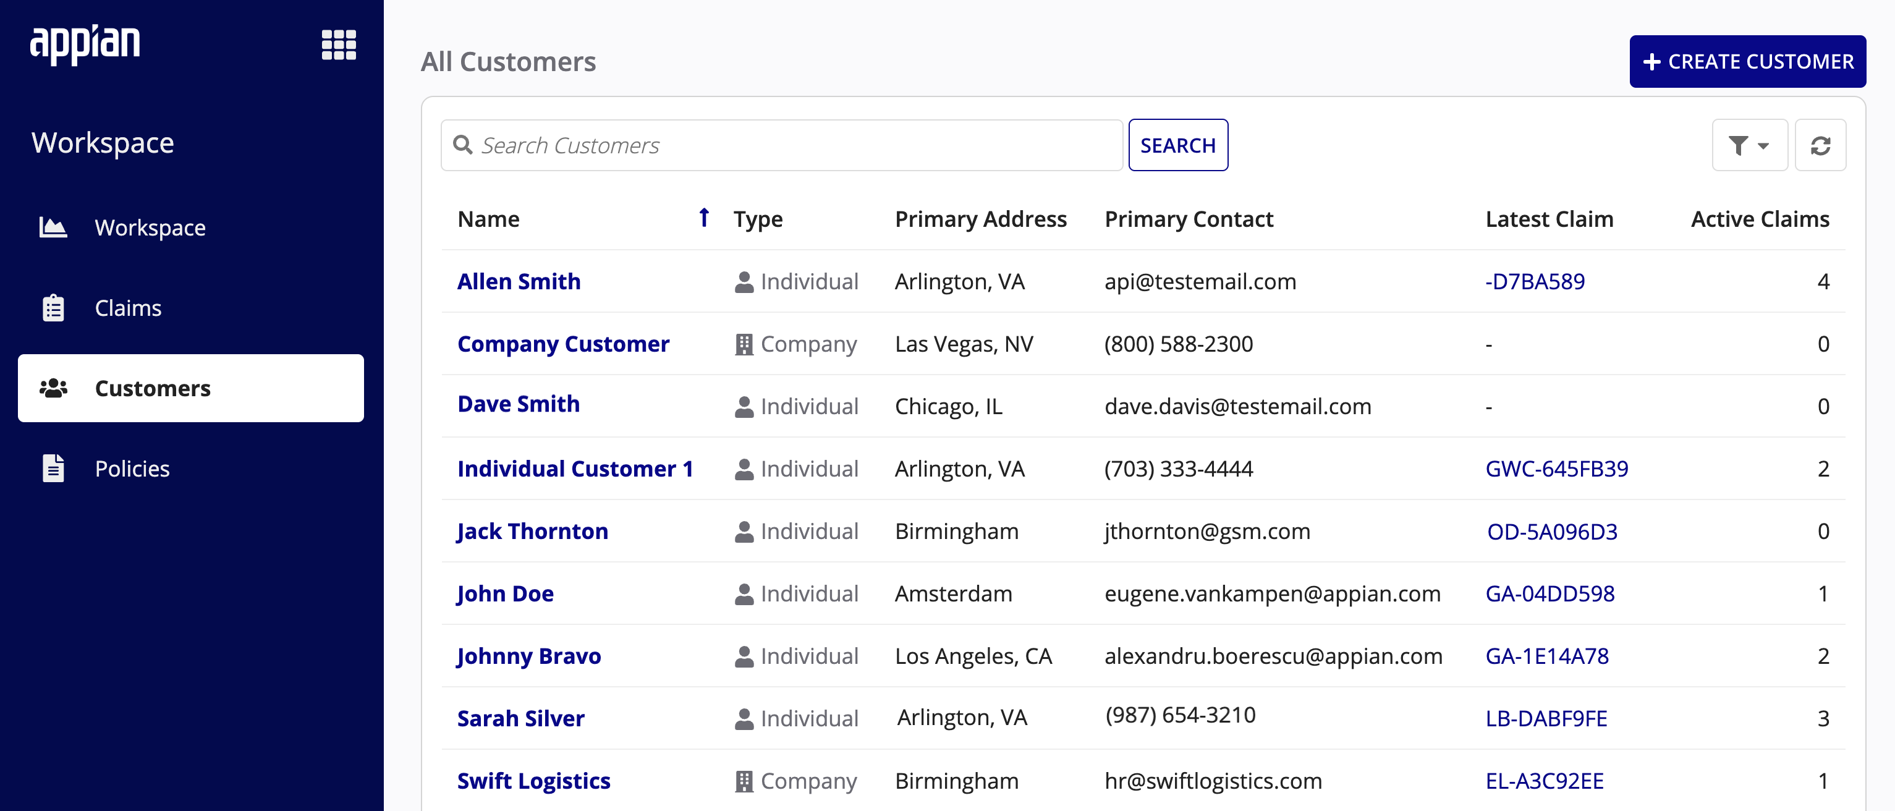Viewport: 1895px width, 811px height.
Task: Click the Workspace title in sidebar
Action: 103,142
